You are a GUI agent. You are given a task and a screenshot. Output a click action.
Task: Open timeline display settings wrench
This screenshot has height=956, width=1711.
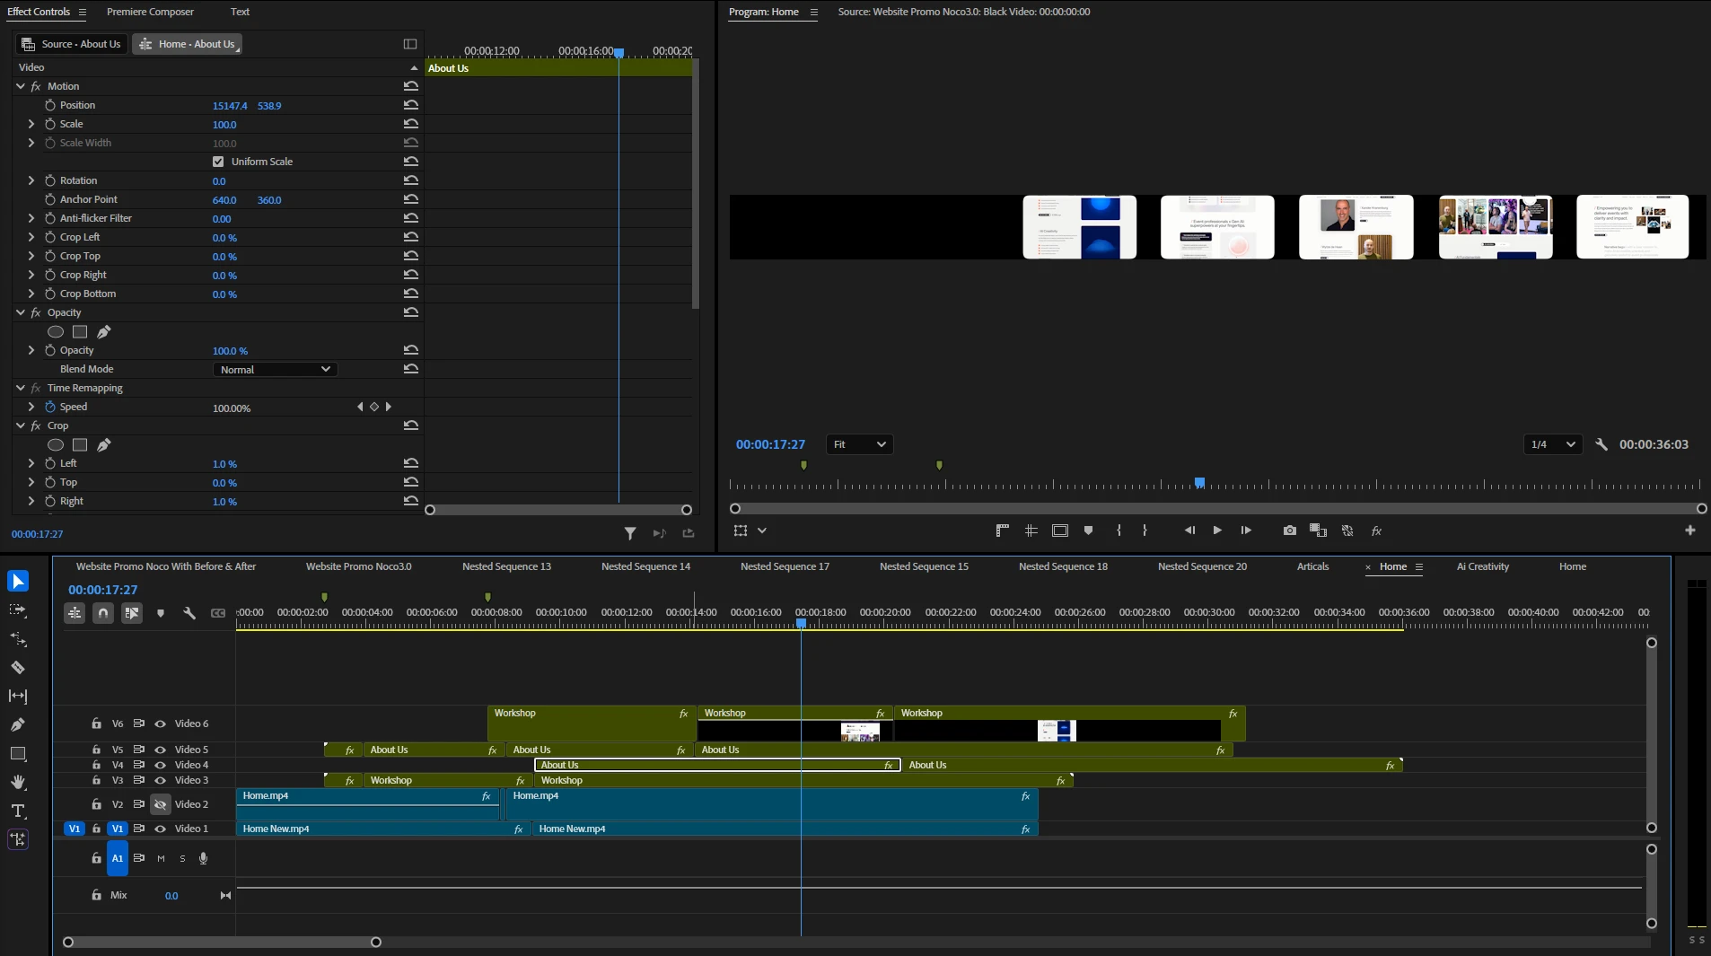point(189,613)
